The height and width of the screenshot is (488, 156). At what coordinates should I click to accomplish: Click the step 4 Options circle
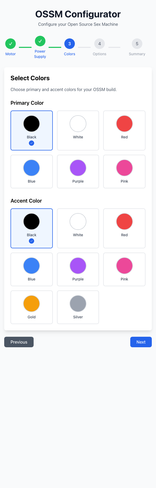point(100,44)
